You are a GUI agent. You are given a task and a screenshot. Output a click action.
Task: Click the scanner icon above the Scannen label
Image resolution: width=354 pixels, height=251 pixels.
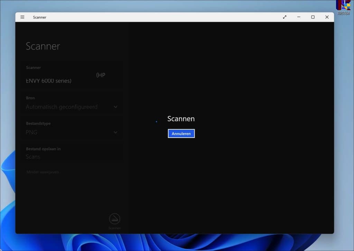(x=114, y=219)
